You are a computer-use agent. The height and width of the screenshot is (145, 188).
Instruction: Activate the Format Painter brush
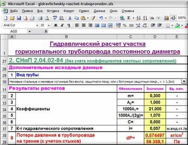pyautogui.click(x=93, y=18)
